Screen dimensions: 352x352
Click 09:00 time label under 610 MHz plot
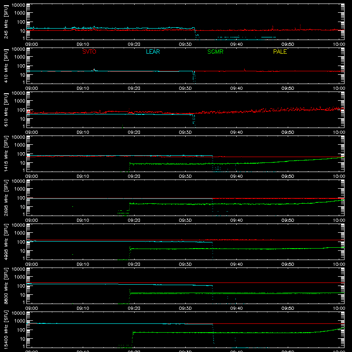[x=31, y=132]
